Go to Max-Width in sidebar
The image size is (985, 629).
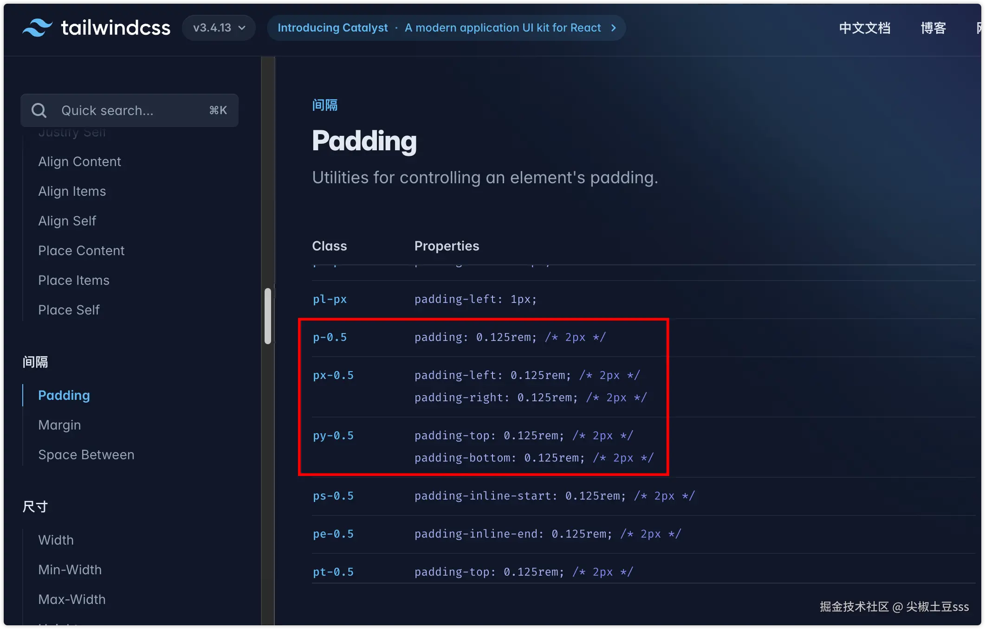pyautogui.click(x=72, y=599)
